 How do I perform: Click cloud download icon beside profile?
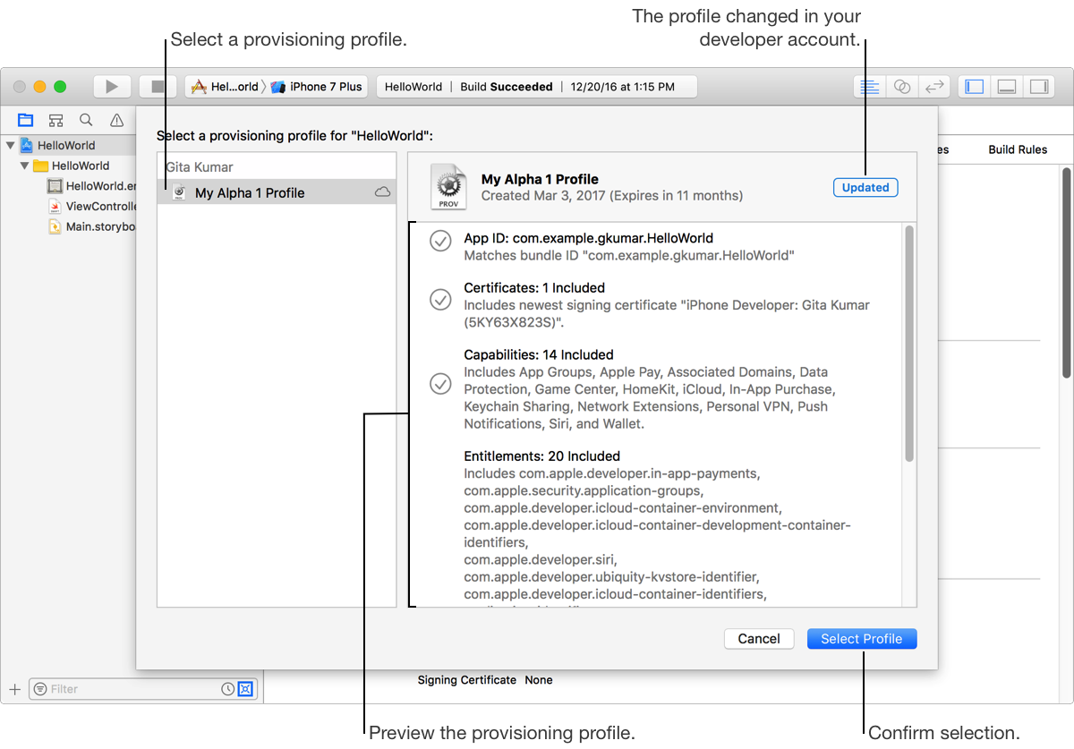click(x=382, y=192)
